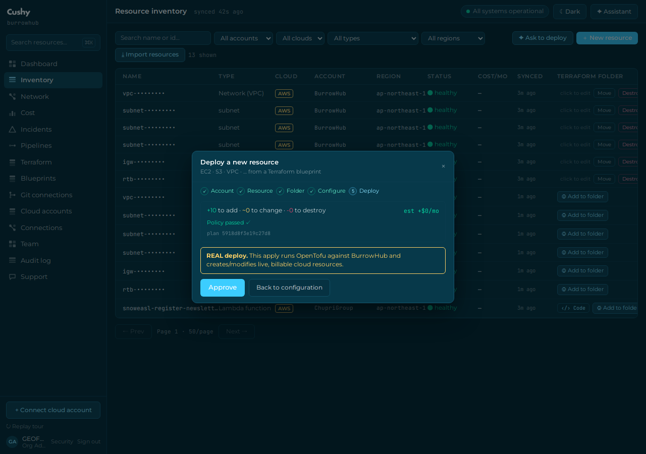Click the Search name or id field
Screen dimensions: 646x454
pos(163,38)
